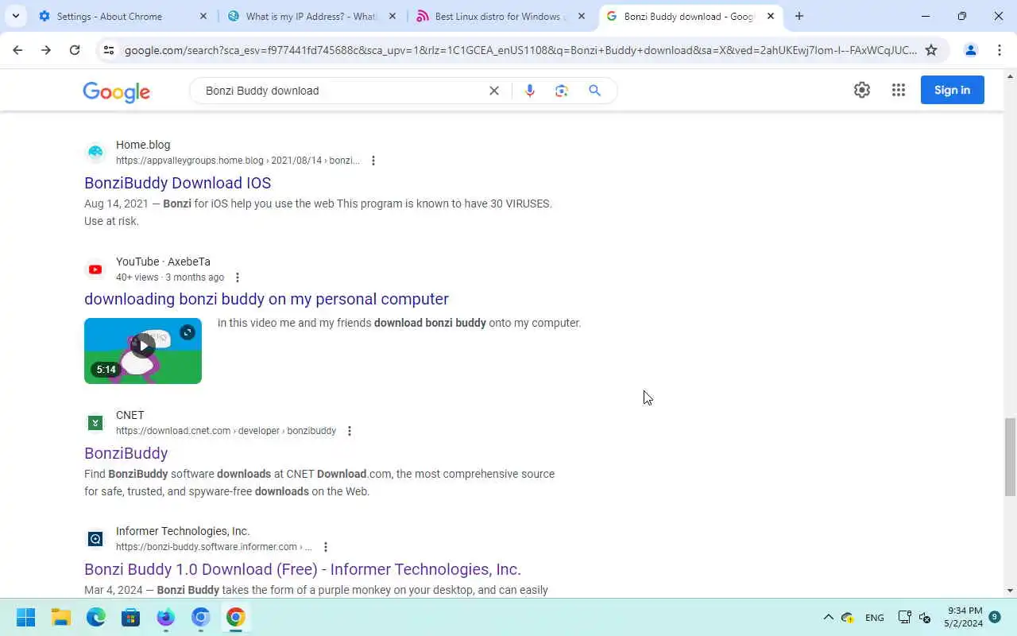This screenshot has height=636, width=1017.
Task: Submit search with magnifier icon
Action: point(594,91)
